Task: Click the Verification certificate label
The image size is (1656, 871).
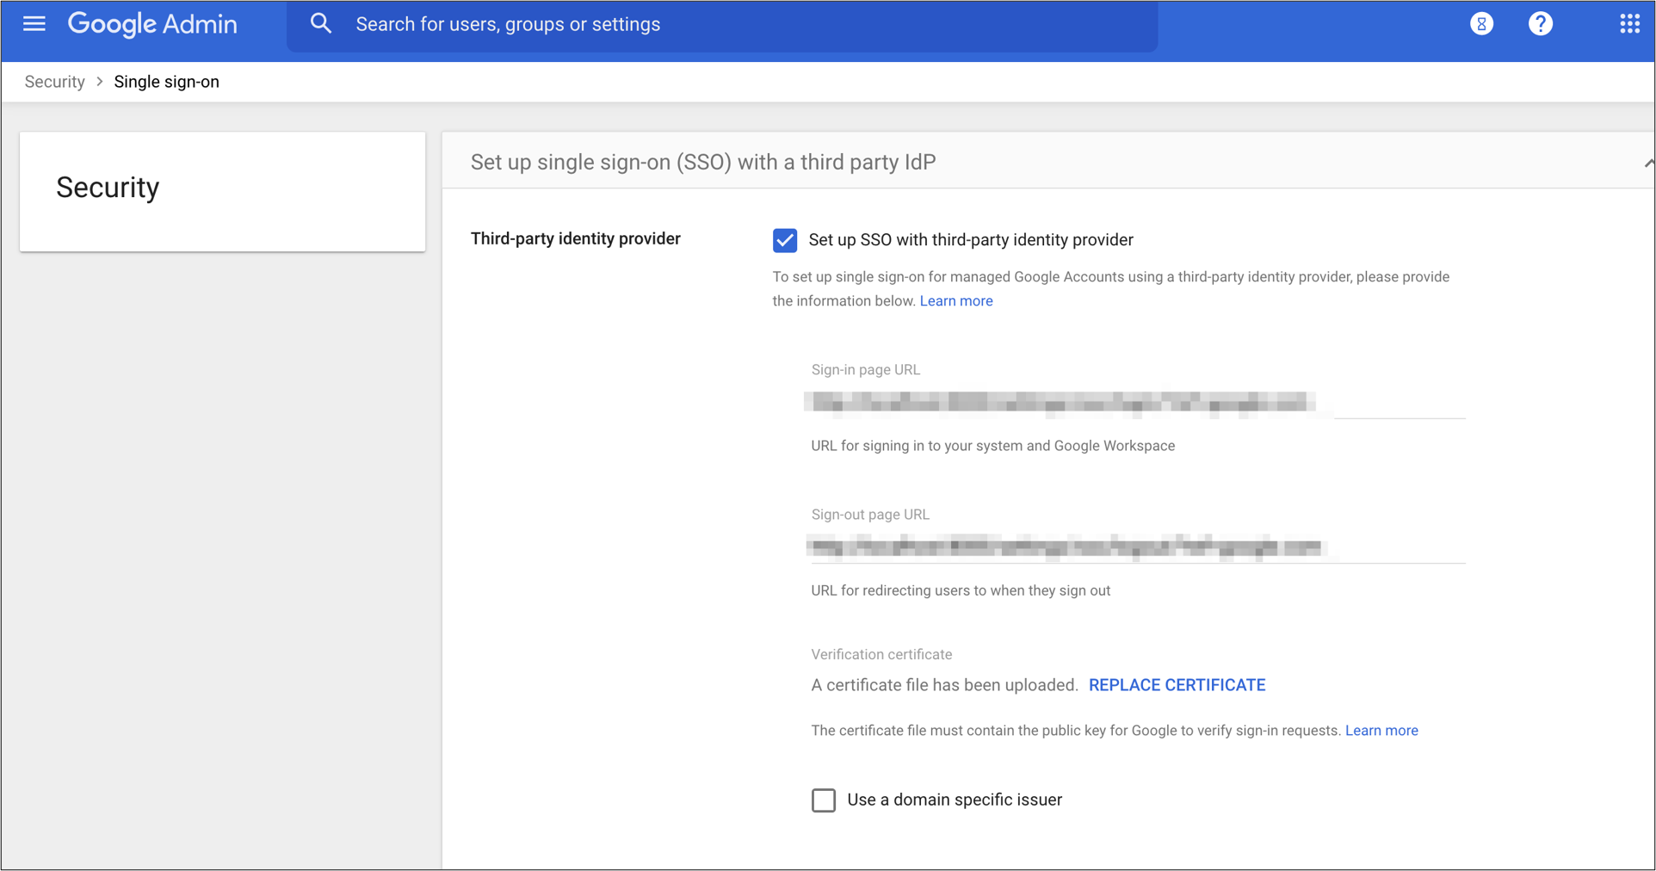Action: point(881,654)
